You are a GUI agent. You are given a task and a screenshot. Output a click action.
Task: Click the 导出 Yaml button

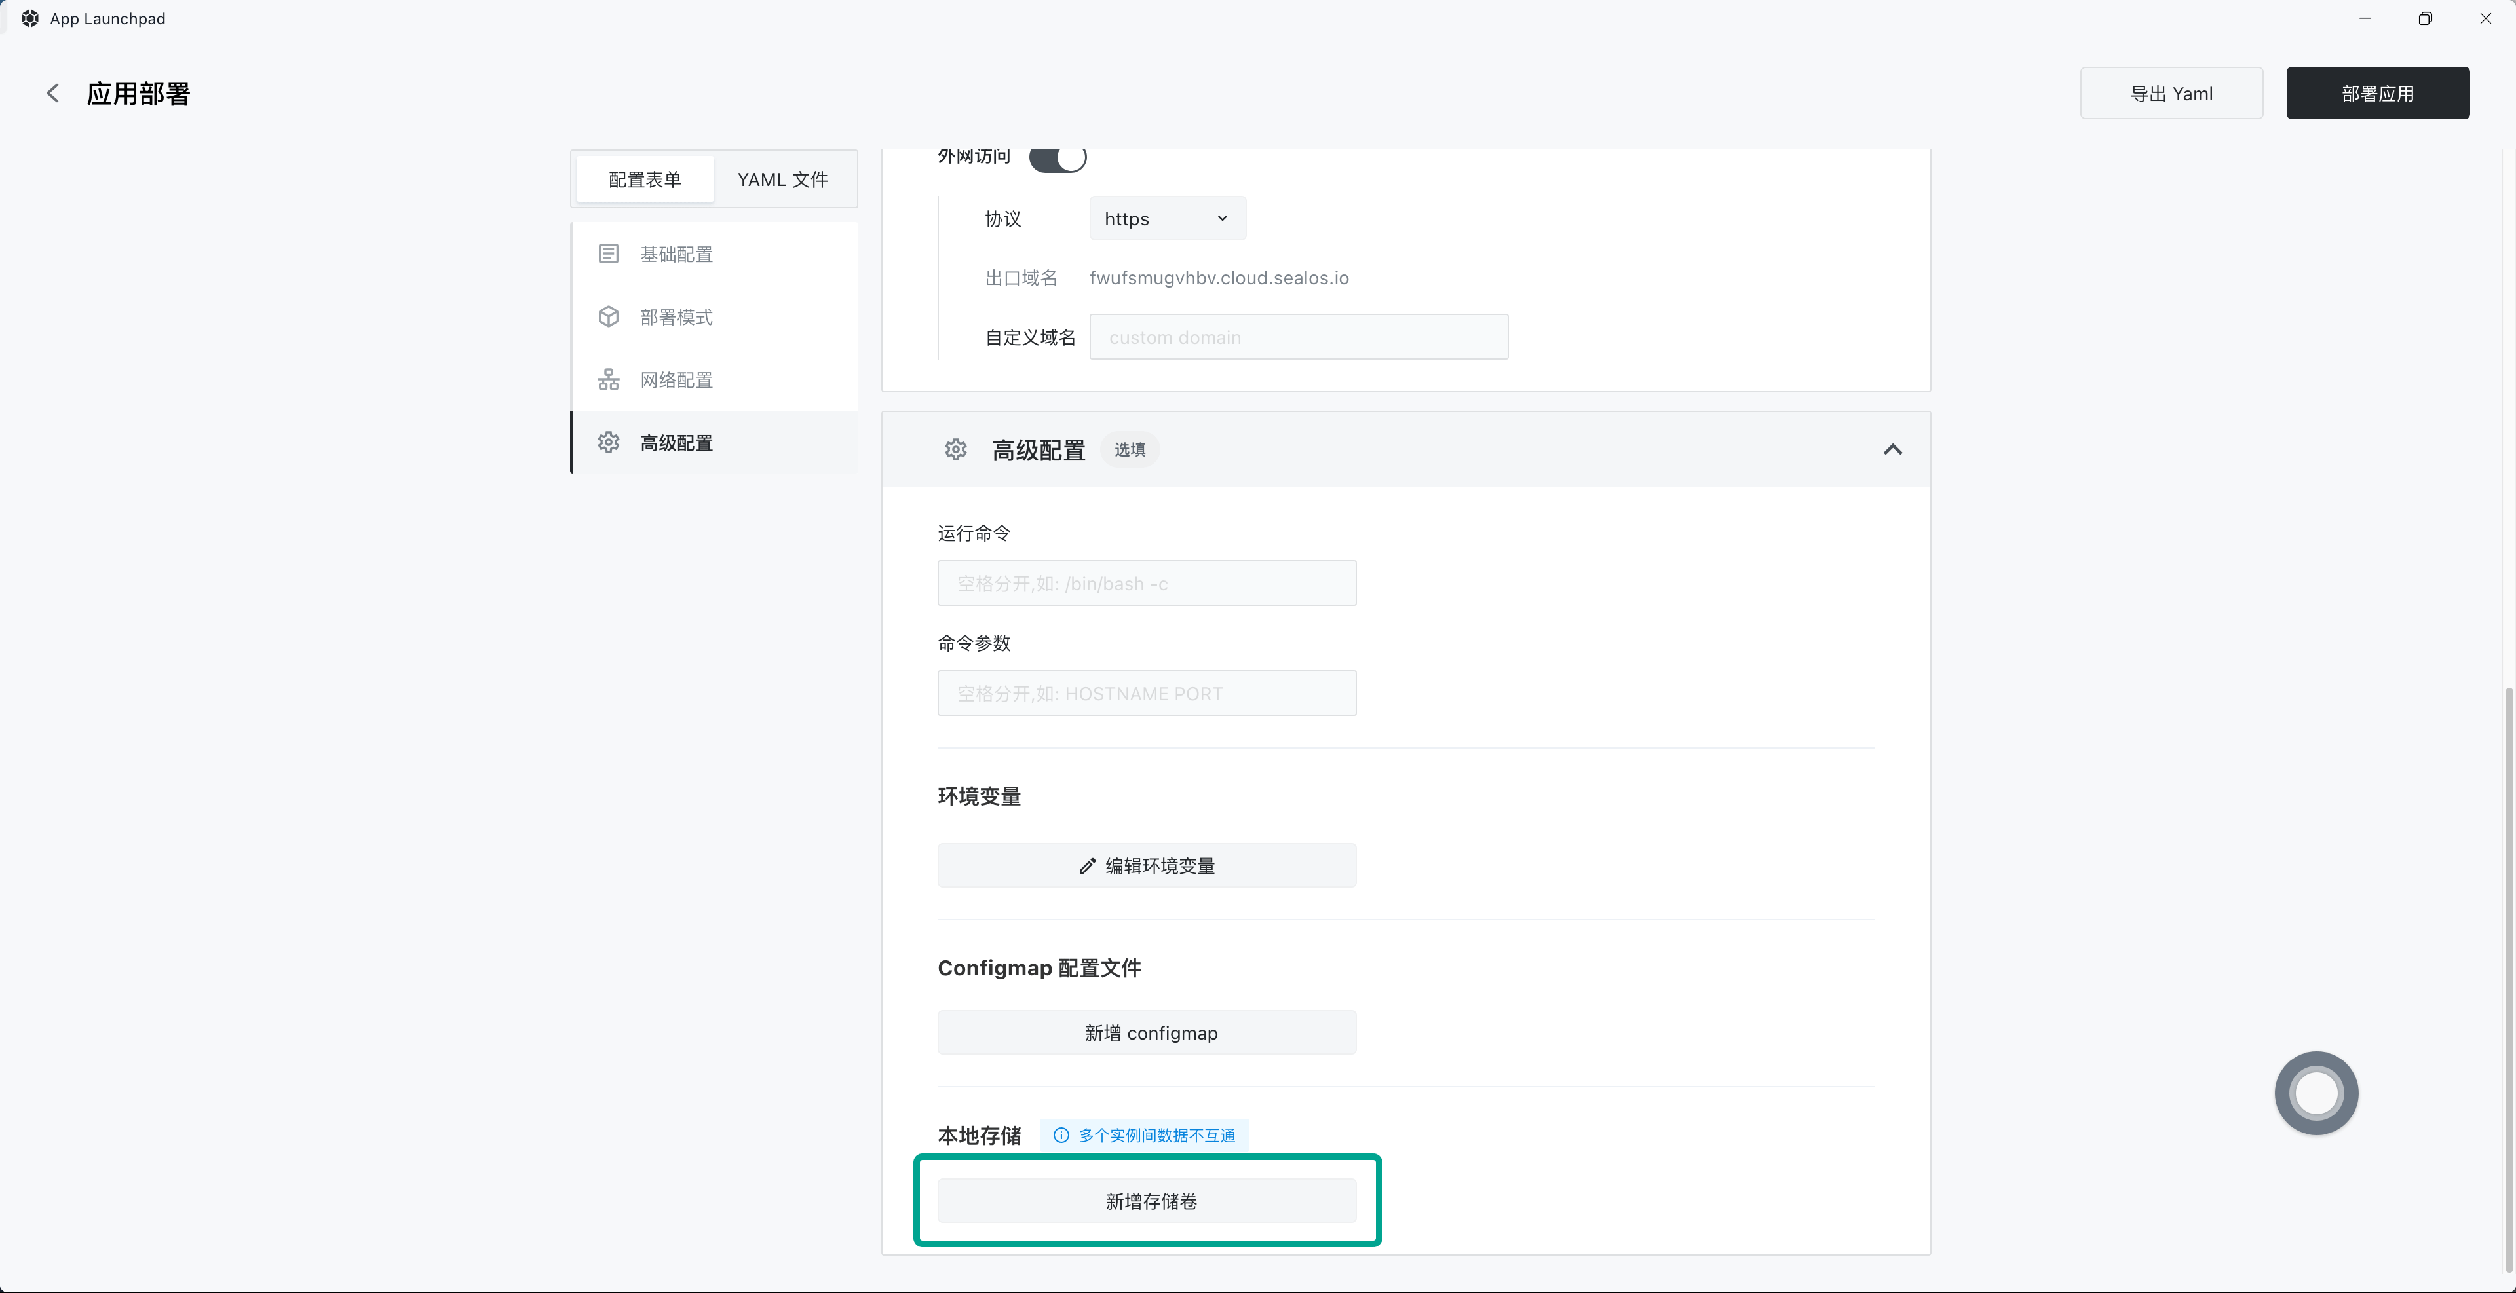pos(2171,93)
